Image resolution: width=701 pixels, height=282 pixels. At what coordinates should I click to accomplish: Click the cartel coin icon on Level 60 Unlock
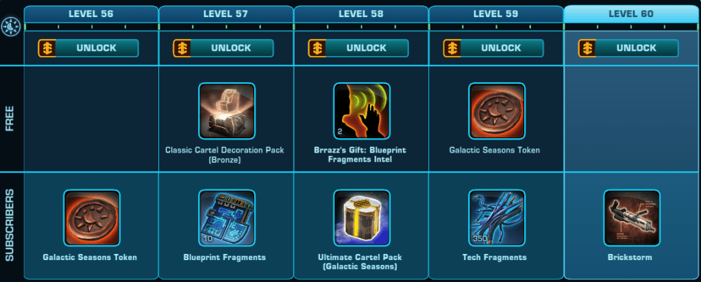587,49
